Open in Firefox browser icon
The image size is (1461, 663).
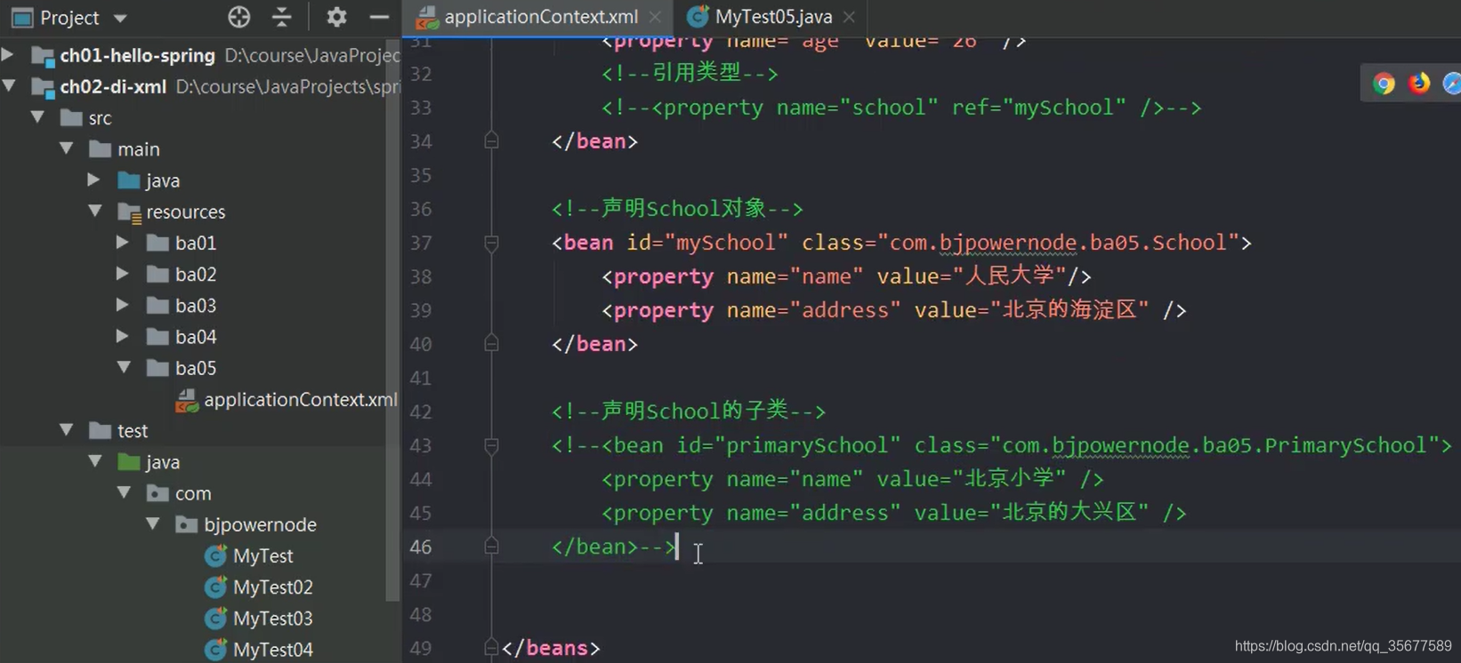pos(1419,84)
